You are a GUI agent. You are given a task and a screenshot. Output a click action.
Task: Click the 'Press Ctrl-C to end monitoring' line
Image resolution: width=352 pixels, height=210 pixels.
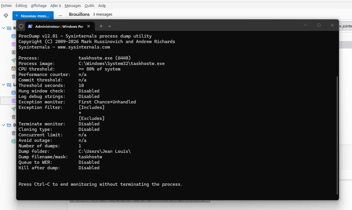tap(101, 184)
